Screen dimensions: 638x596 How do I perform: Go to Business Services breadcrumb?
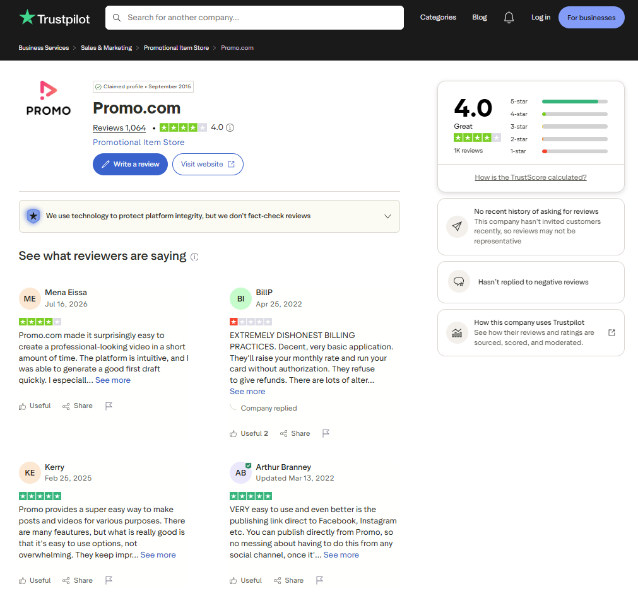[44, 48]
